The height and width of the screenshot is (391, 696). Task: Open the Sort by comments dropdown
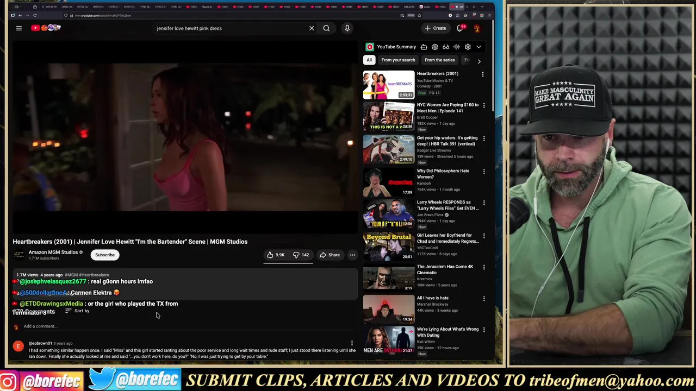[x=77, y=311]
